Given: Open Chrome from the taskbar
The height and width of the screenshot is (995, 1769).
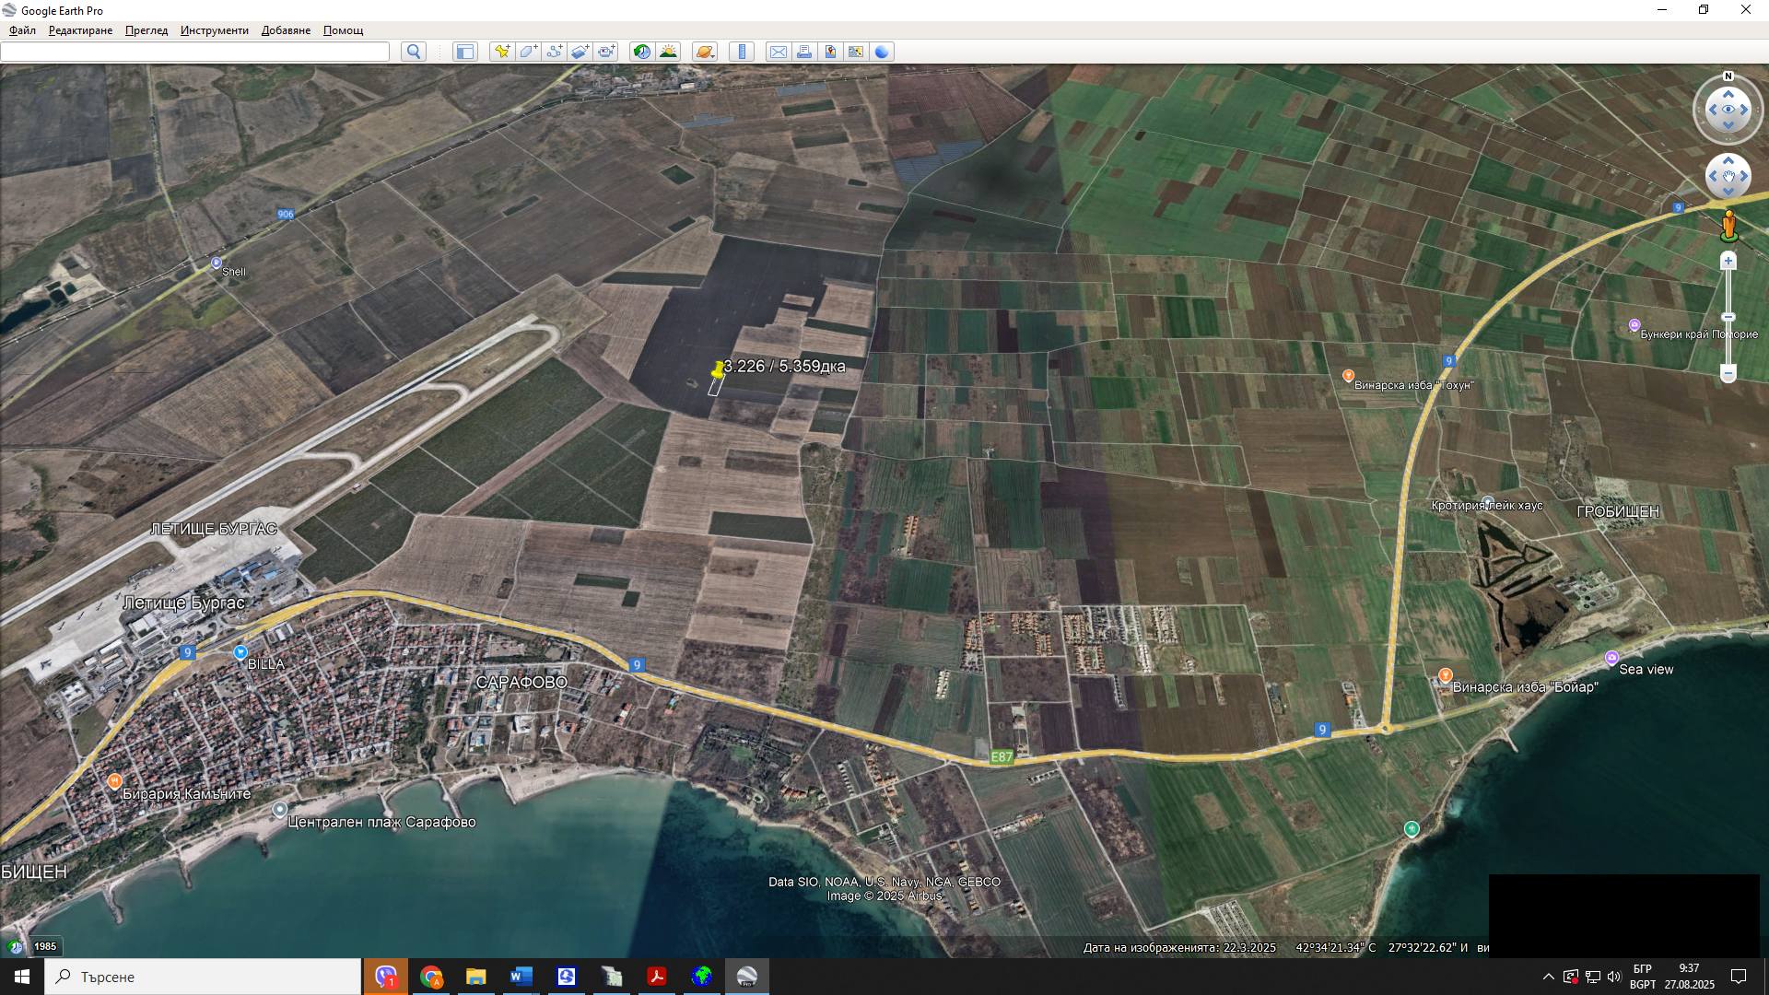Looking at the screenshot, I should (431, 977).
